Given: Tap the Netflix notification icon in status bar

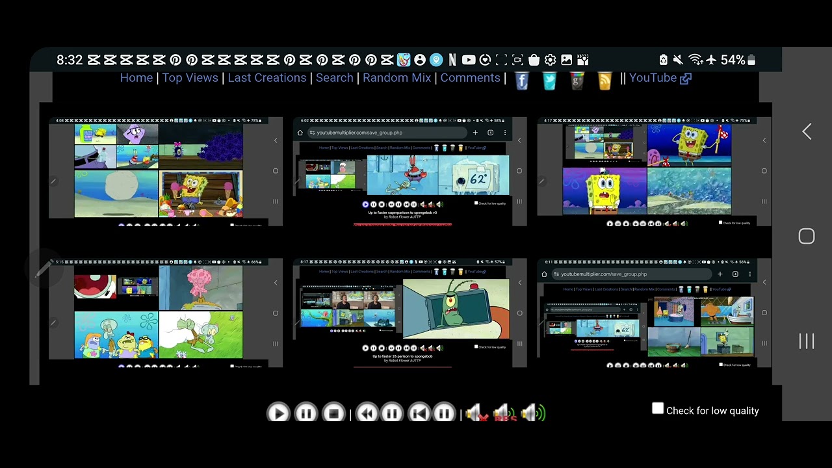Looking at the screenshot, I should 452,60.
